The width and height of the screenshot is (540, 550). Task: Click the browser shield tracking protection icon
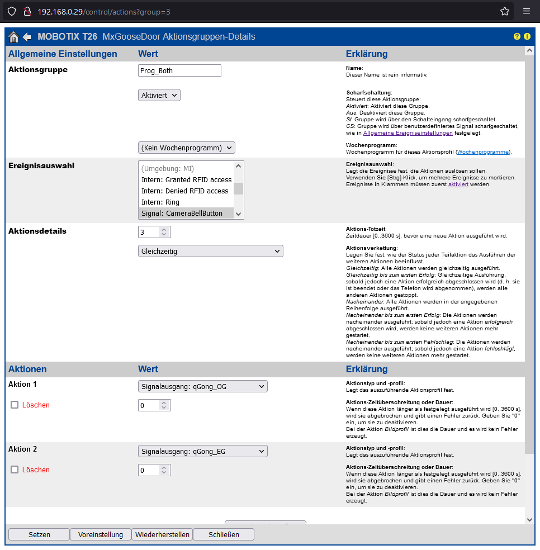12,12
